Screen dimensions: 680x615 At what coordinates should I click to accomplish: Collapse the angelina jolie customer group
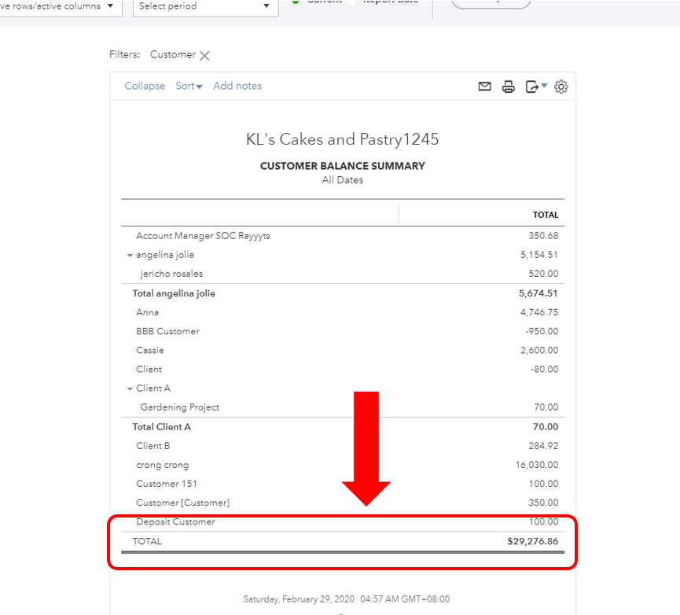pos(130,256)
